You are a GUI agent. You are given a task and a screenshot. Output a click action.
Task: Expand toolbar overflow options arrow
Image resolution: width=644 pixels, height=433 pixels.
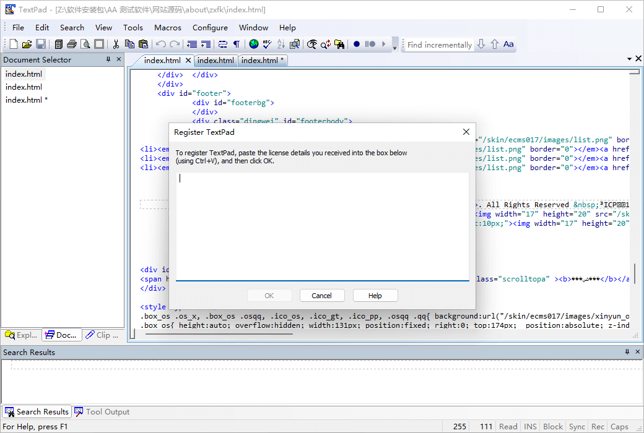[x=394, y=45]
